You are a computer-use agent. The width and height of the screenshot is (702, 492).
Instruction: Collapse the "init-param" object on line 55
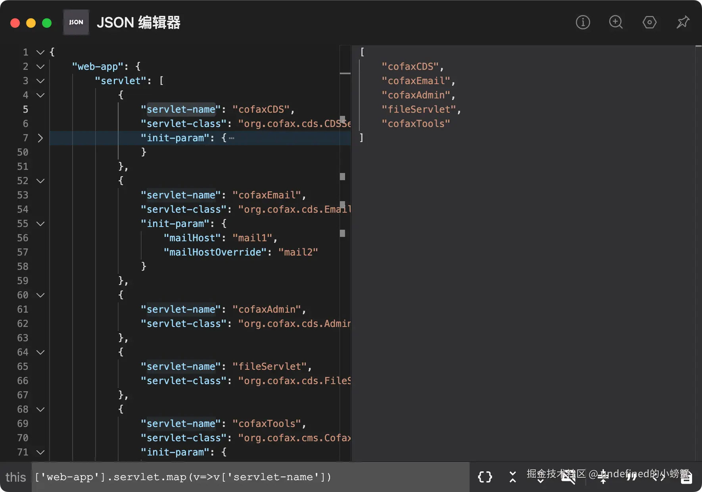[40, 223]
